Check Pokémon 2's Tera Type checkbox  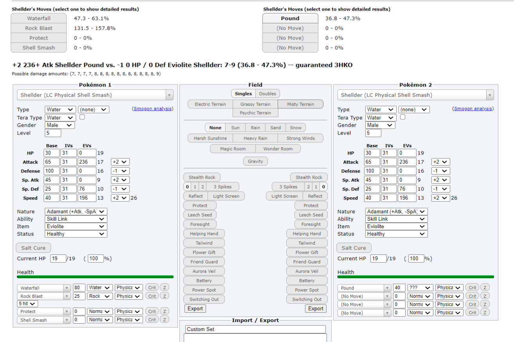pos(403,117)
